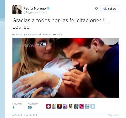126x118 pixels.
Task: Mark tweet as Favorite with star
Action: [x=45, y=34]
